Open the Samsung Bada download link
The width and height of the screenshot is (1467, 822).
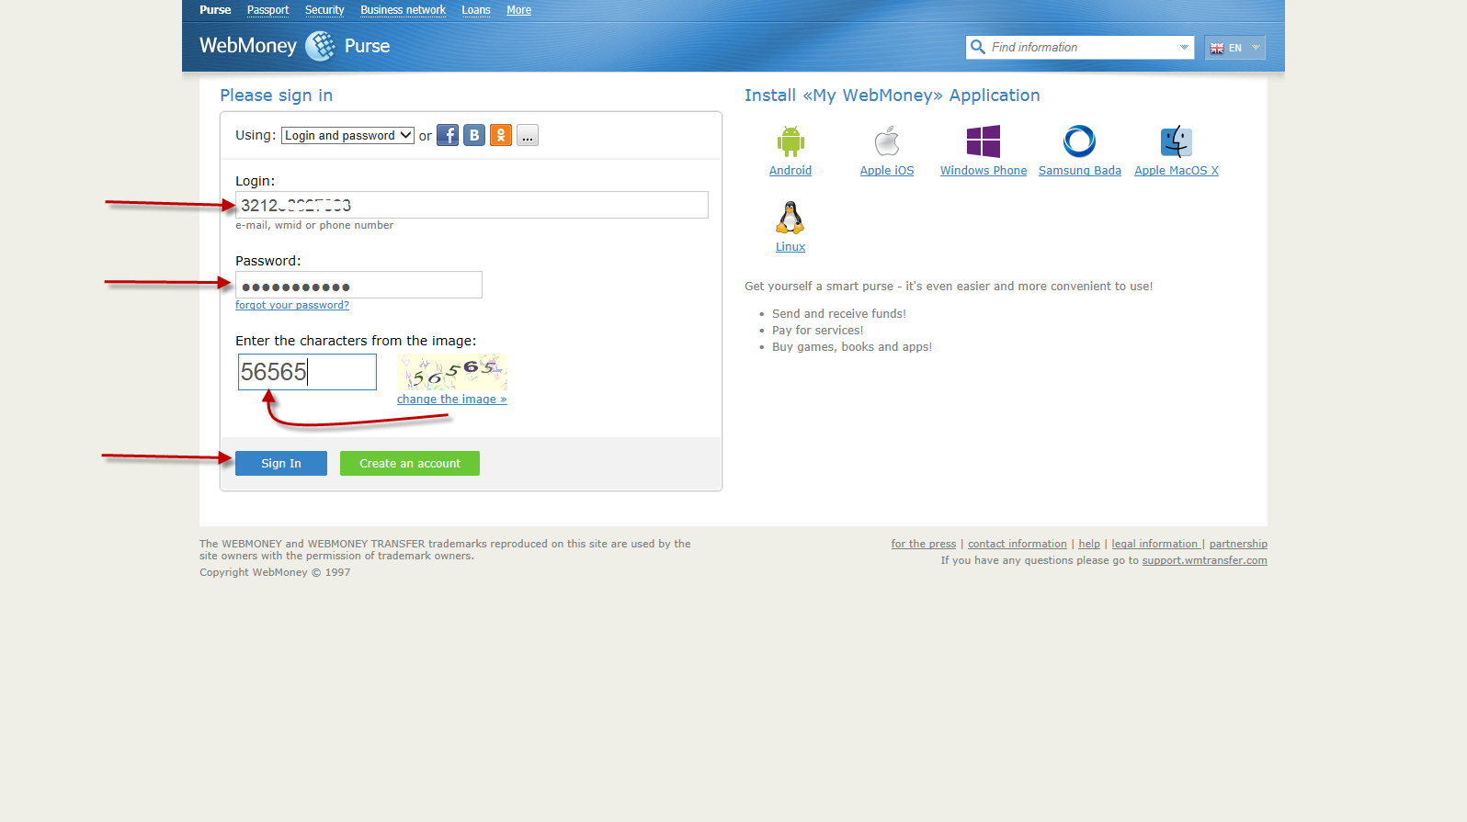pos(1080,171)
